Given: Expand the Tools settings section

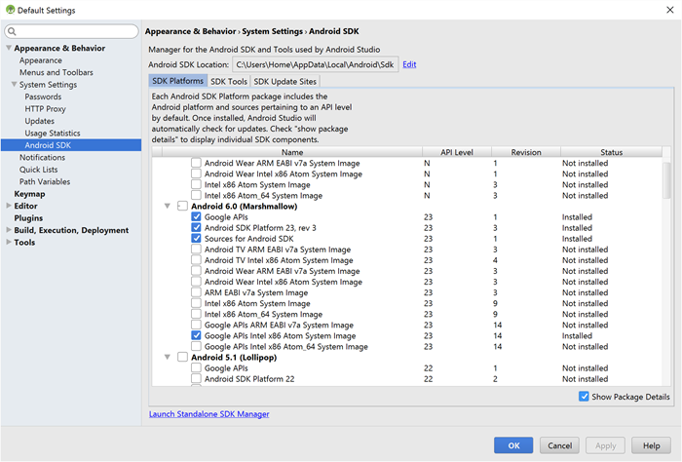Looking at the screenshot, I should [9, 243].
